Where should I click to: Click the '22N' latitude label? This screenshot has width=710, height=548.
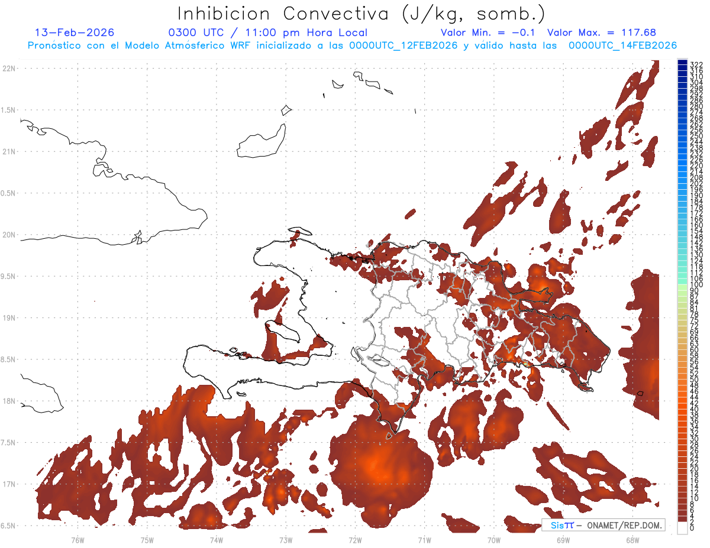pyautogui.click(x=9, y=69)
